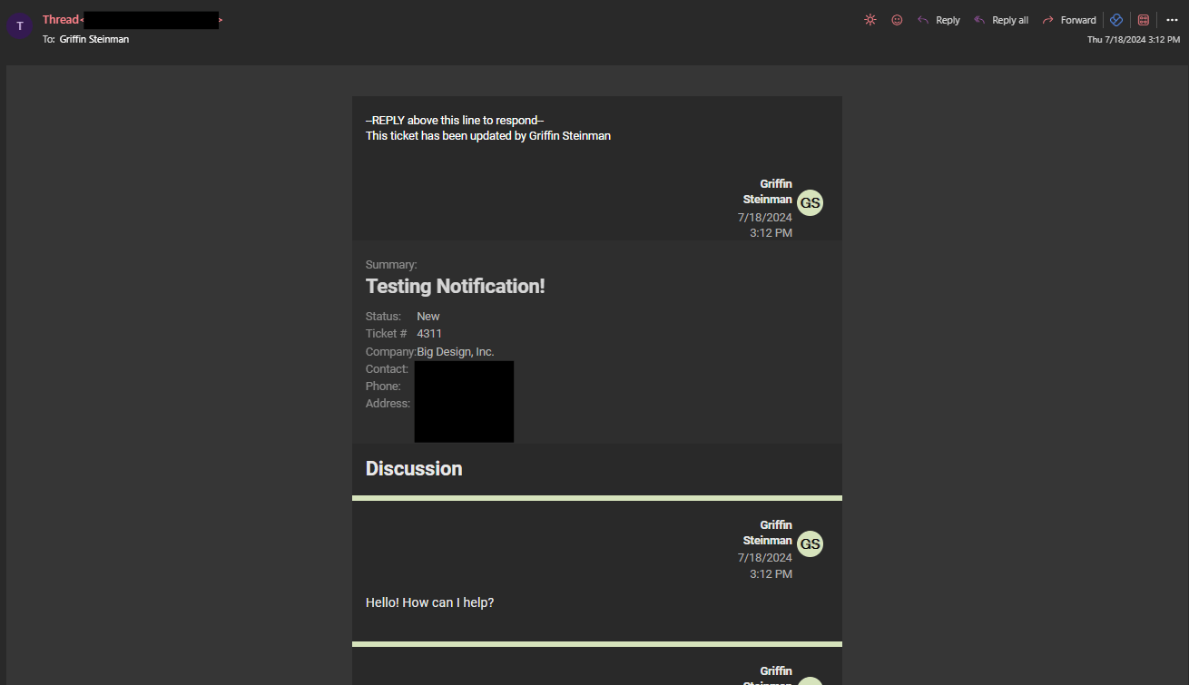1189x685 pixels.
Task: Click the received date 'Thu 7/18/2024 3:12 PM'
Action: (1134, 39)
